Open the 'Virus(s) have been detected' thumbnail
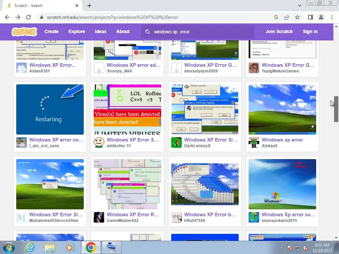The image size is (339, 254). (127, 109)
